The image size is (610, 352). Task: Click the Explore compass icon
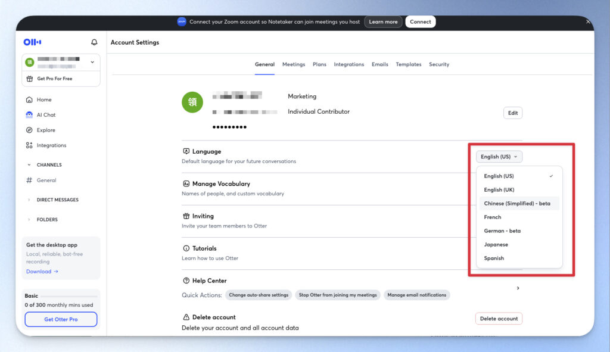pos(29,130)
